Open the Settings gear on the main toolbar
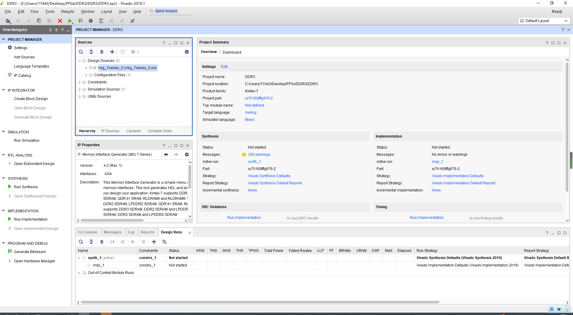Screen dimensions: 573x315 coord(91,21)
